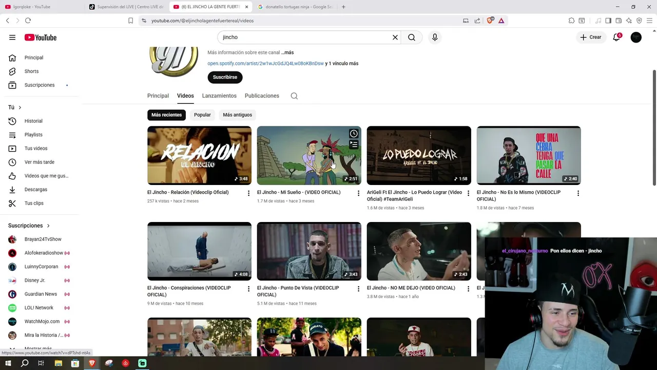Open a new browser tab
657x370 pixels.
[x=343, y=7]
